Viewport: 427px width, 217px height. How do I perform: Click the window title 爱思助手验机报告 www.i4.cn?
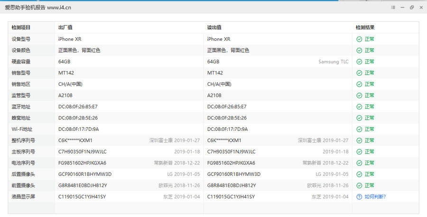click(x=38, y=8)
